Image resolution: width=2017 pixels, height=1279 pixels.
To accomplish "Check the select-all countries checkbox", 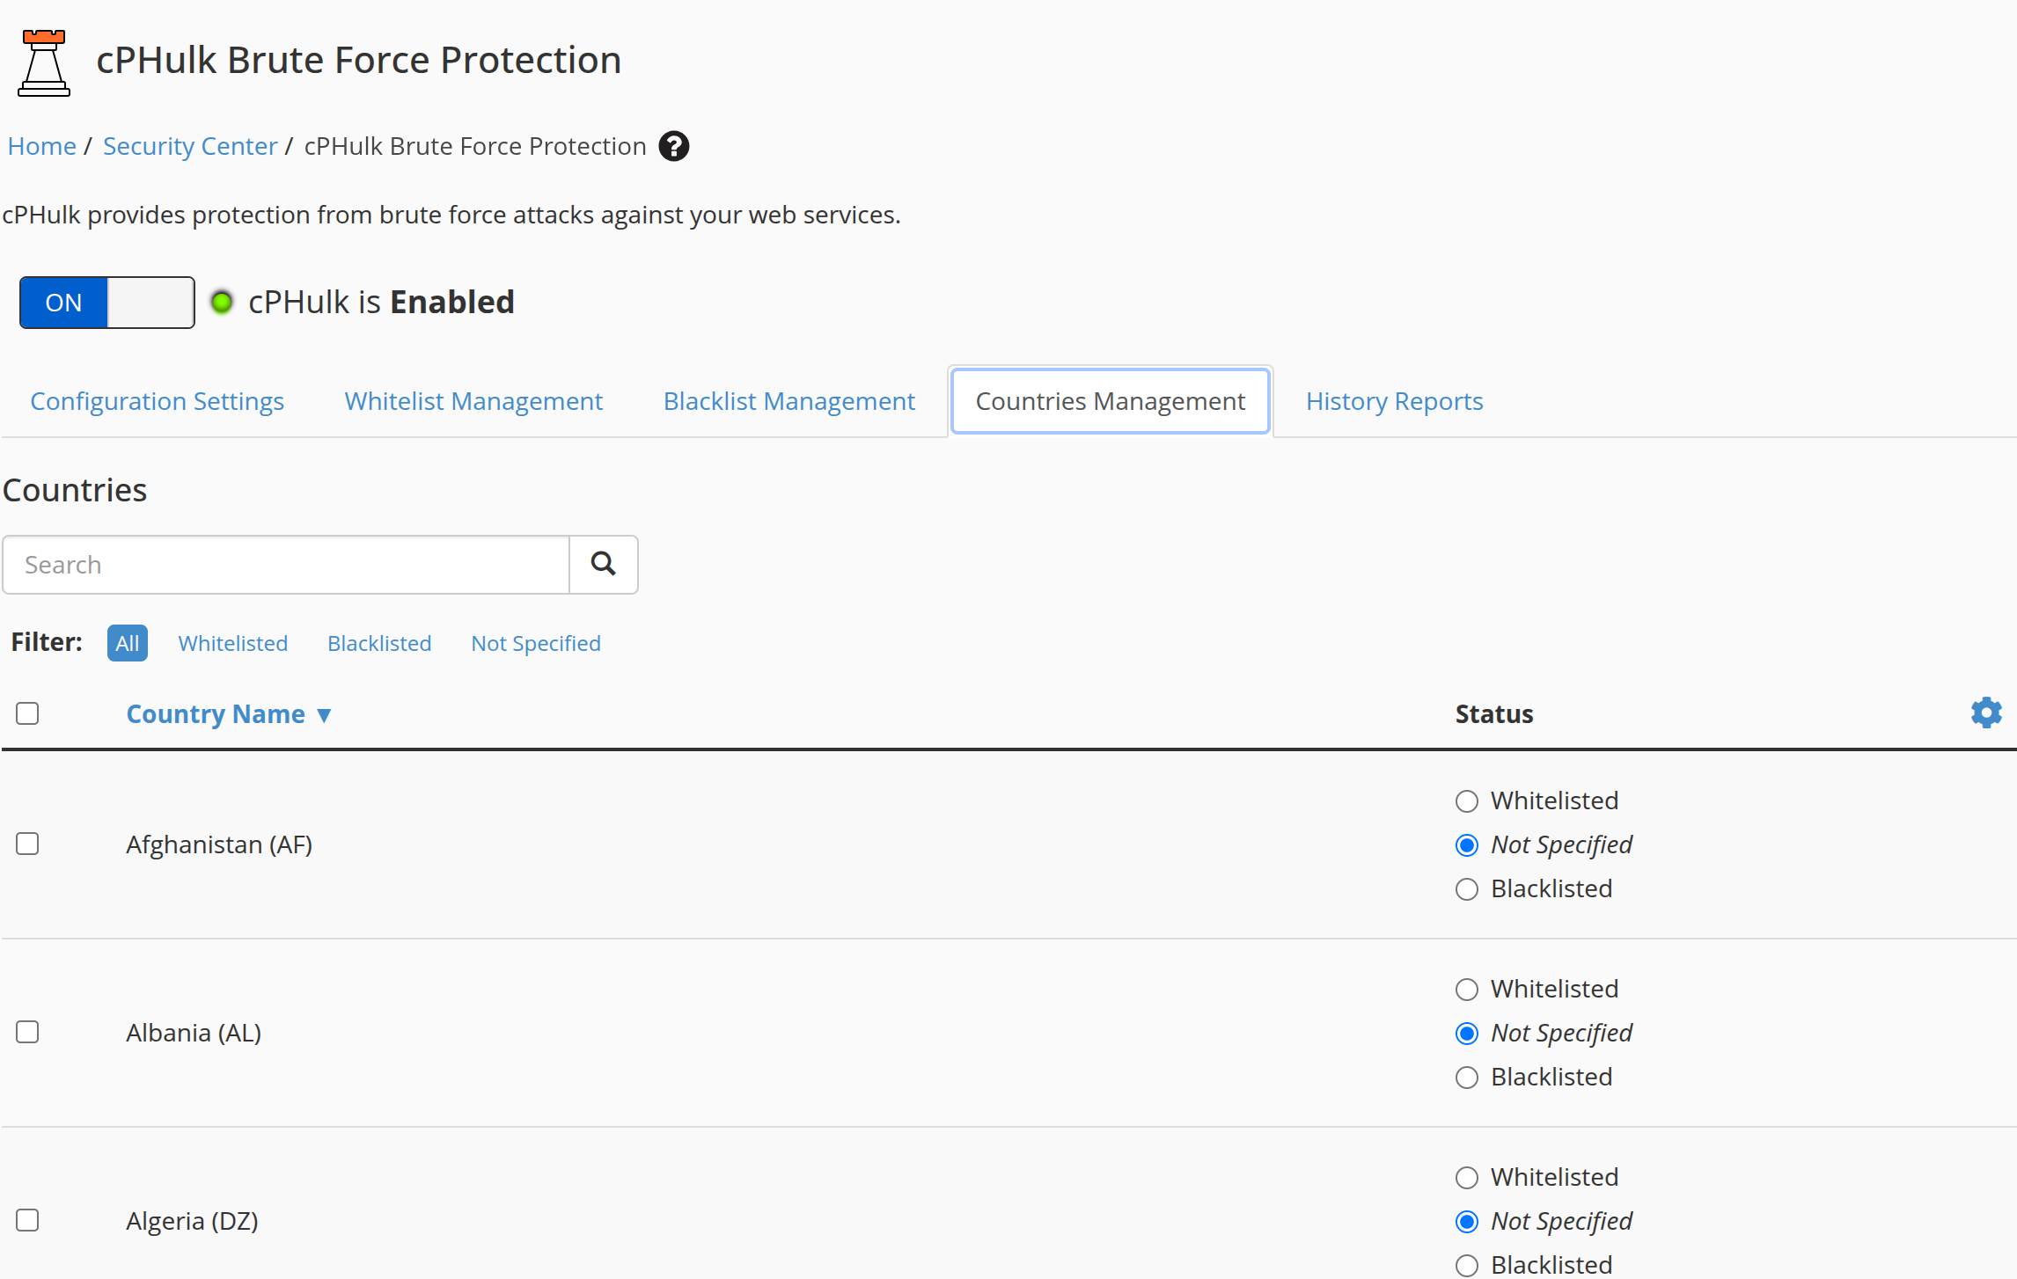I will click(27, 713).
